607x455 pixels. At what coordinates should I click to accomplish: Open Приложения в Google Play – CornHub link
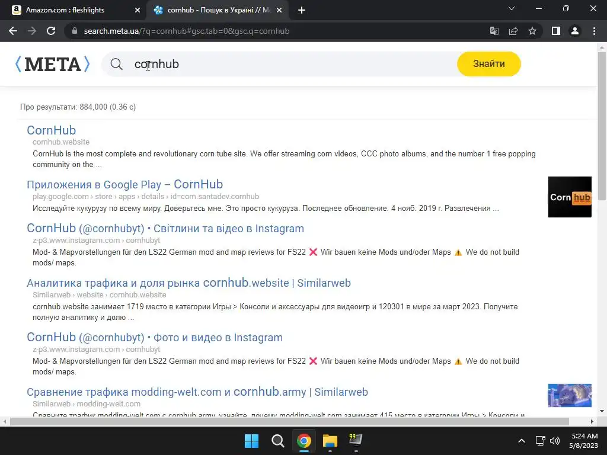click(124, 184)
